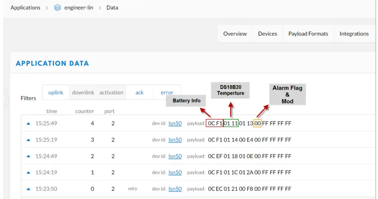378x199 pixels.
Task: Open lsn50 device link in counter 4 row
Action: (x=175, y=124)
